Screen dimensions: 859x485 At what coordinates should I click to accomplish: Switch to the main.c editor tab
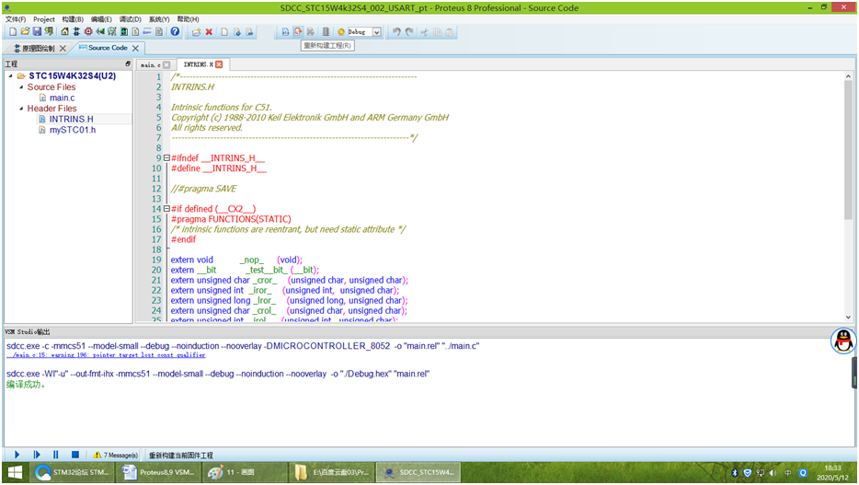pyautogui.click(x=150, y=65)
